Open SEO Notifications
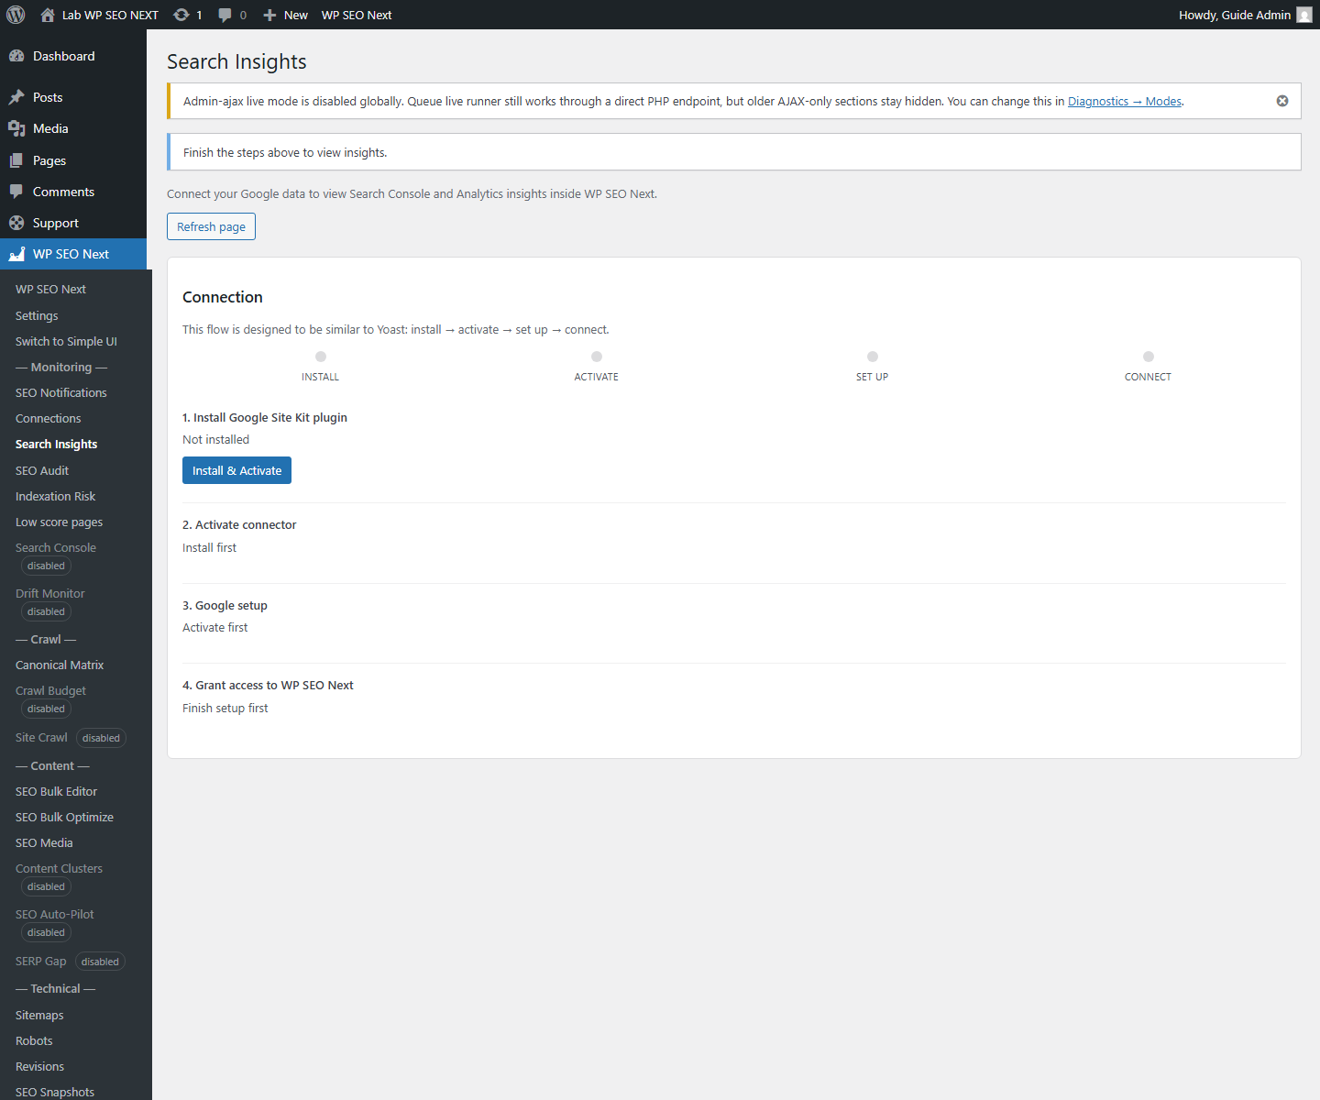Screen dimensions: 1320x1100 coord(60,392)
